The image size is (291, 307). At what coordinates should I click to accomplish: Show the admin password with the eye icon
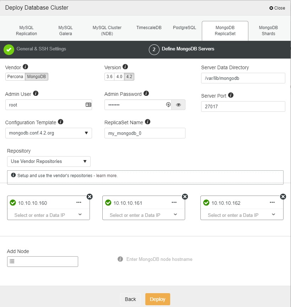coord(178,105)
